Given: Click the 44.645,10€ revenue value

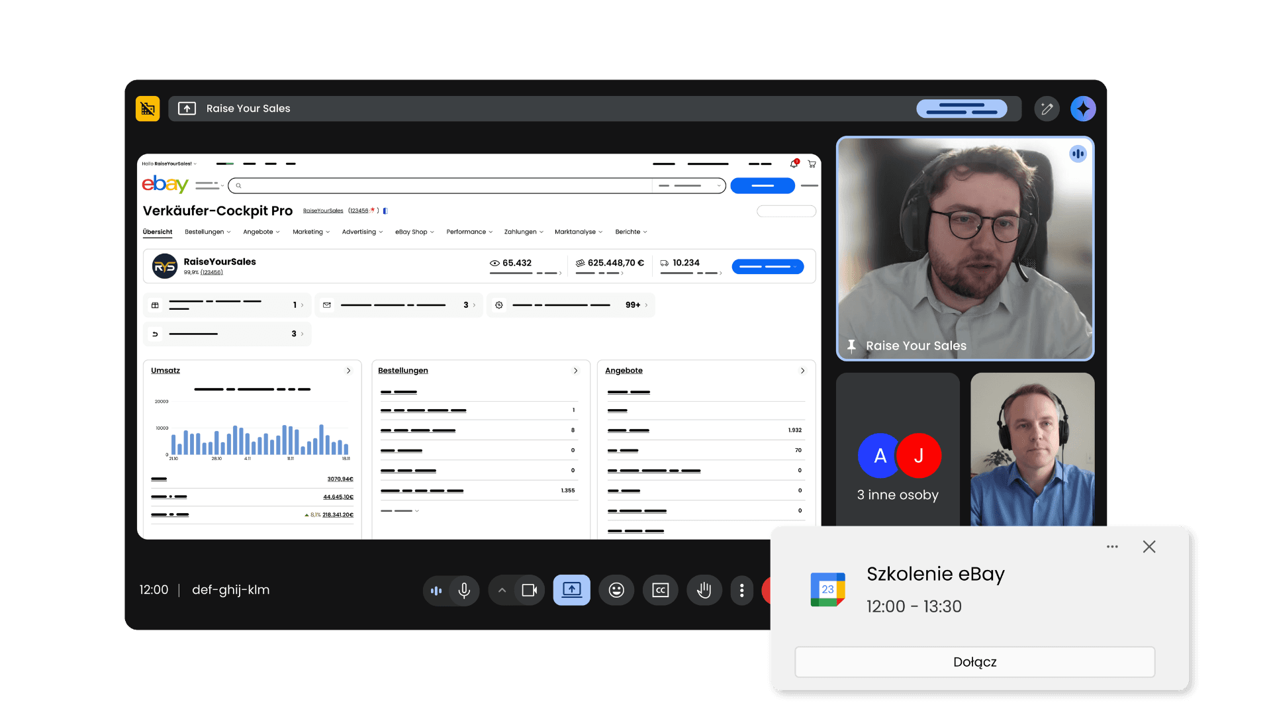Looking at the screenshot, I should [338, 497].
